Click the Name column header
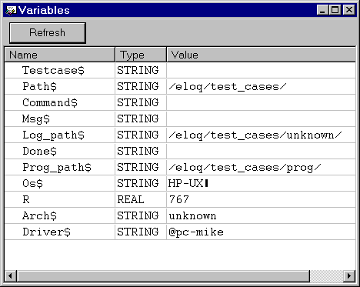 [x=59, y=55]
